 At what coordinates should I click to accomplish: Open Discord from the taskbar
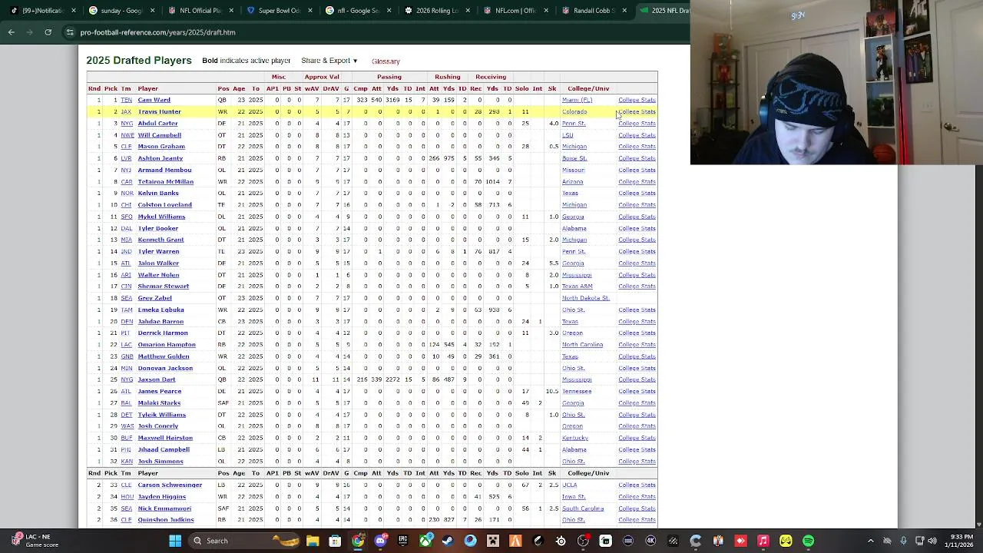pos(380,541)
